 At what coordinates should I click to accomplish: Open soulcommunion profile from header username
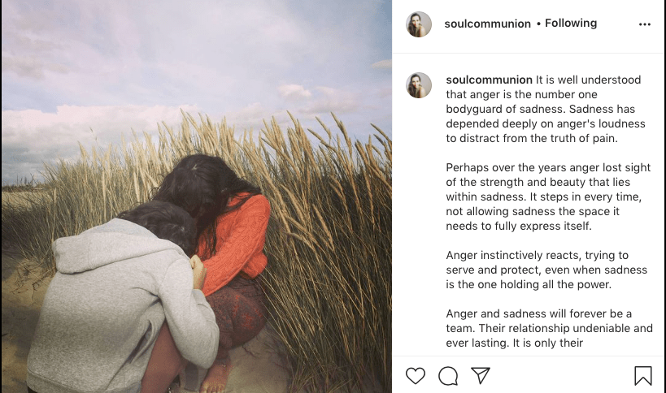(487, 24)
